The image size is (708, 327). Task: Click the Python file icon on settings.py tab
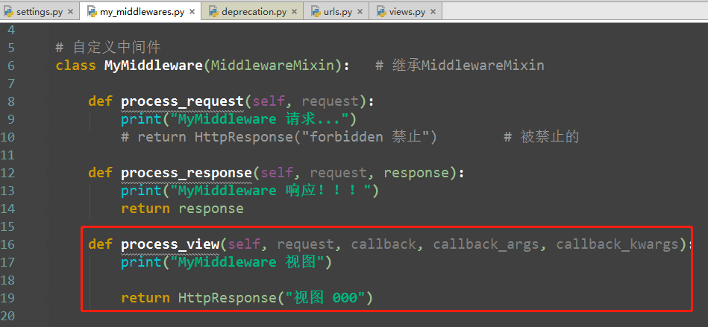click(x=8, y=11)
